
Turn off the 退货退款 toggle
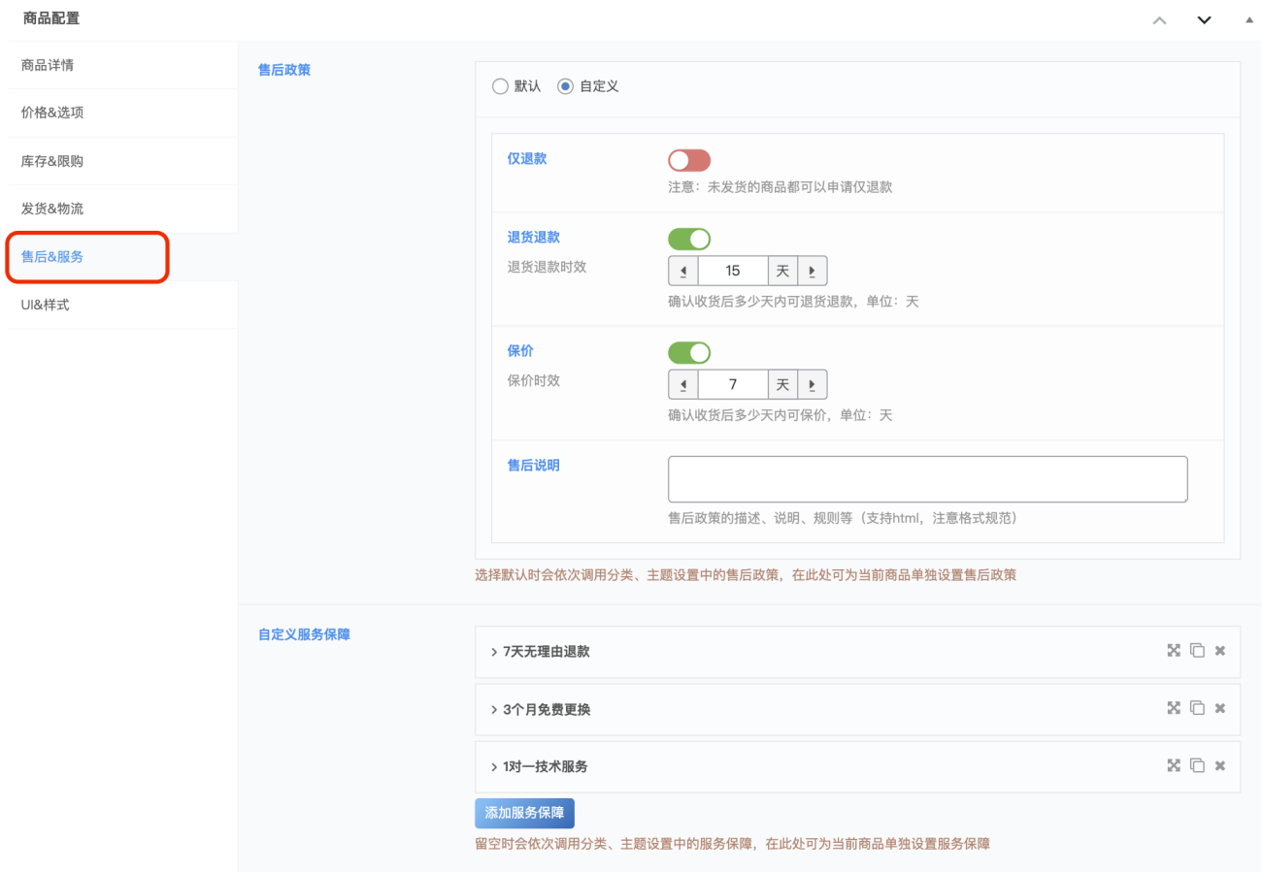point(688,239)
